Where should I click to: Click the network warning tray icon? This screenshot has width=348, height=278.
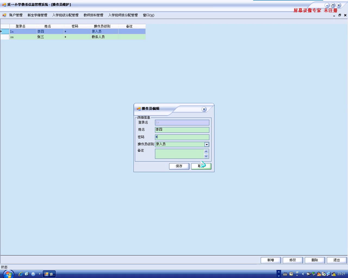pos(333,274)
